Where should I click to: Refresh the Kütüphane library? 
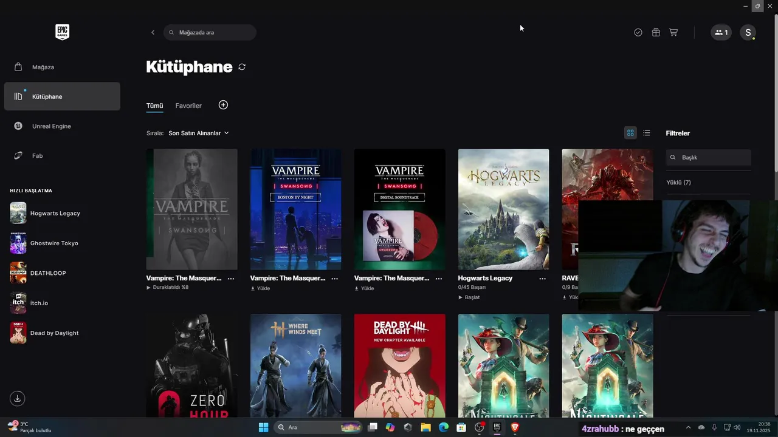[242, 67]
